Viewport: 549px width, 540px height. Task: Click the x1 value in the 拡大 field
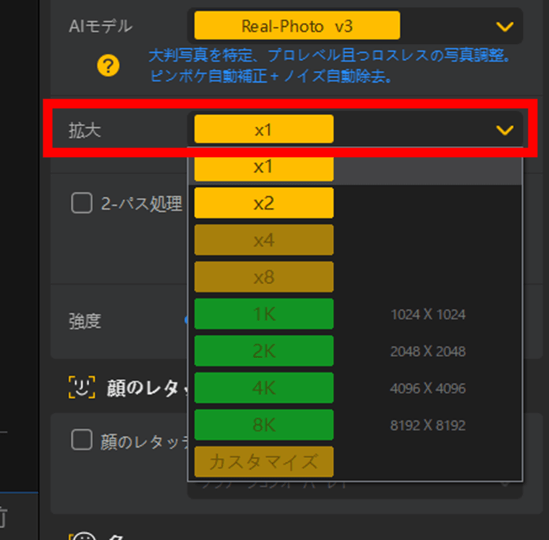[263, 130]
